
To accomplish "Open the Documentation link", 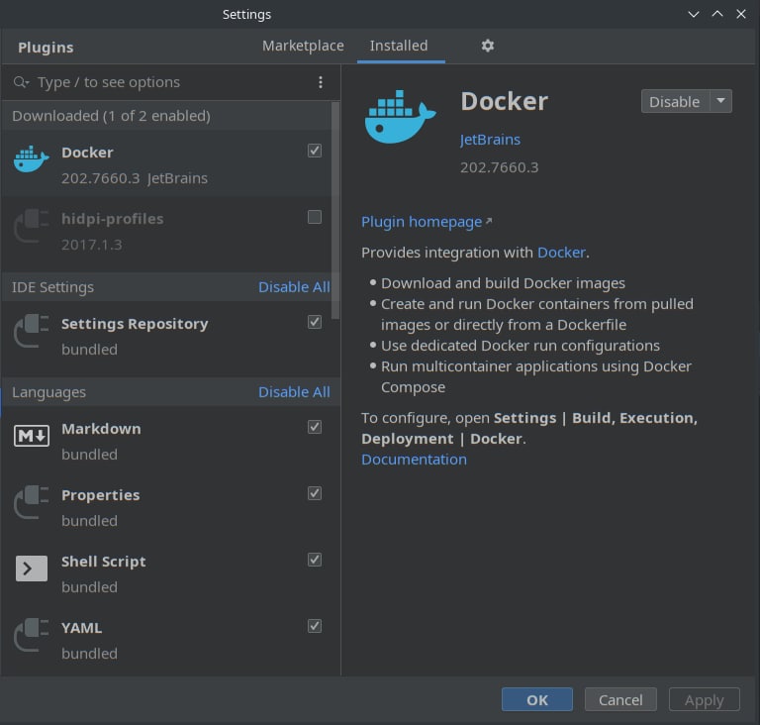I will (x=414, y=460).
